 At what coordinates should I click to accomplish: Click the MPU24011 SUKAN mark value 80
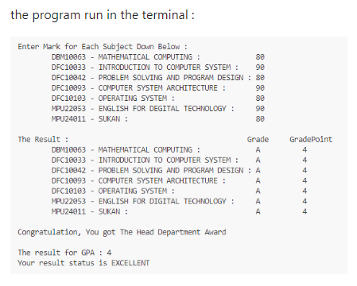coord(260,119)
